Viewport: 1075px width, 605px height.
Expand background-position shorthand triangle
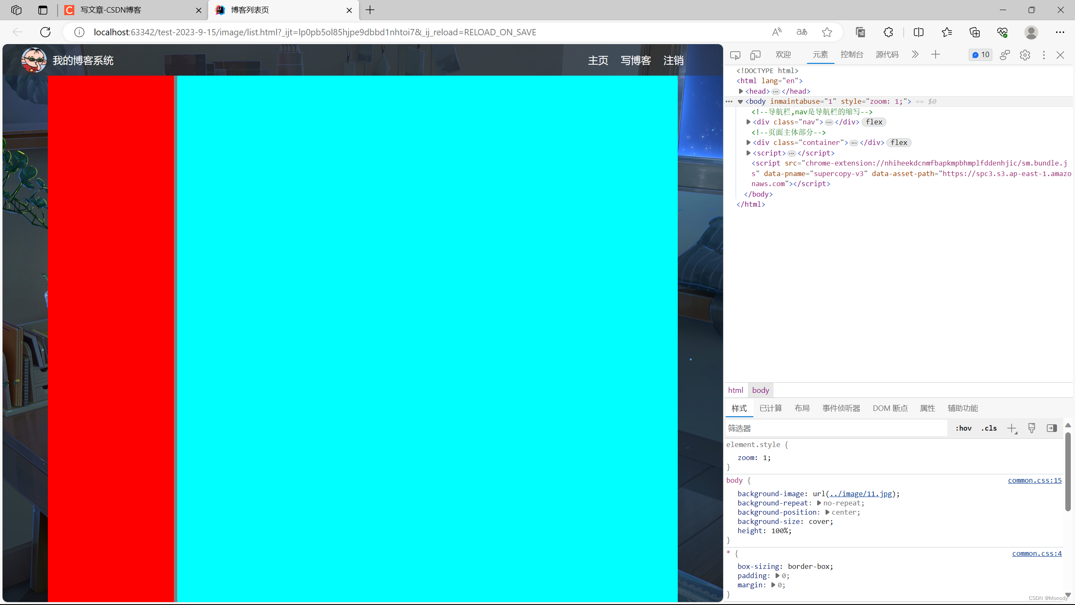[827, 513]
